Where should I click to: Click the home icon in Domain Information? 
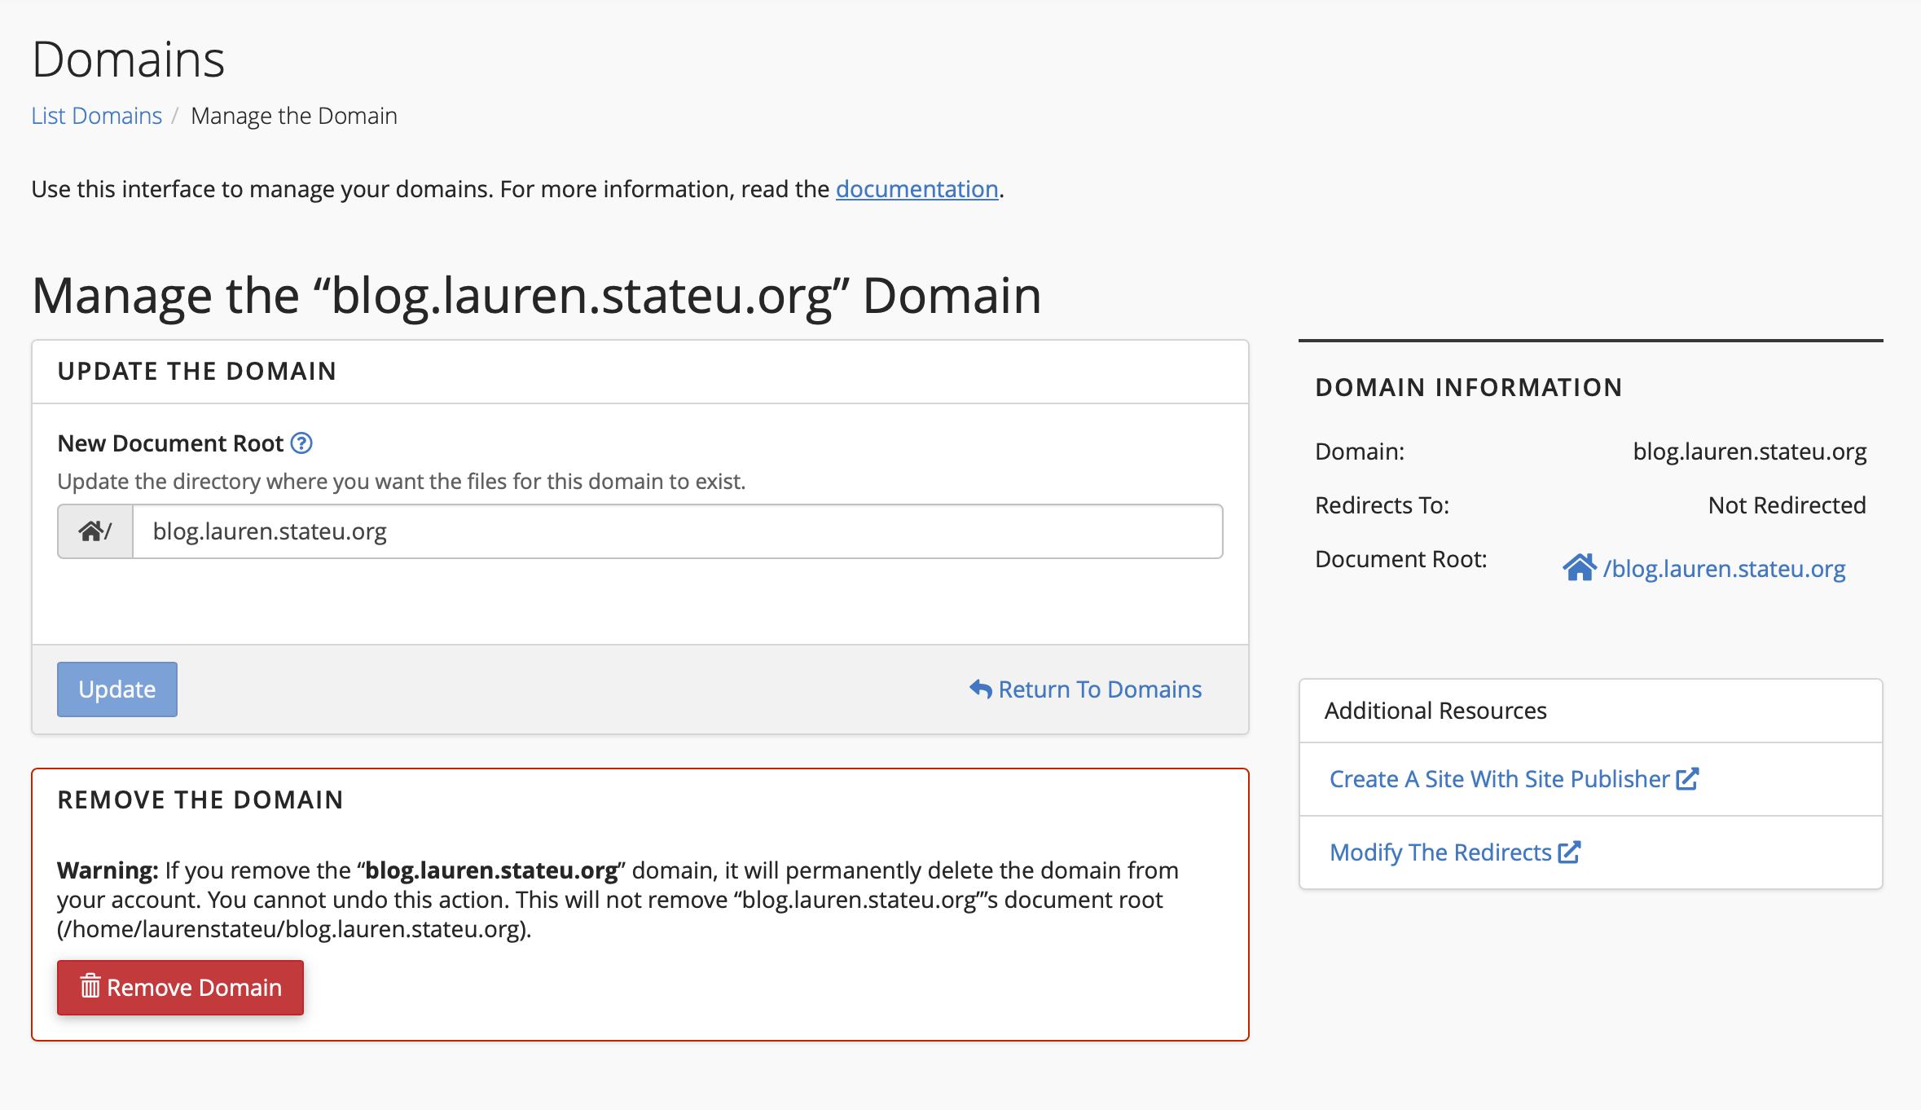pos(1579,567)
